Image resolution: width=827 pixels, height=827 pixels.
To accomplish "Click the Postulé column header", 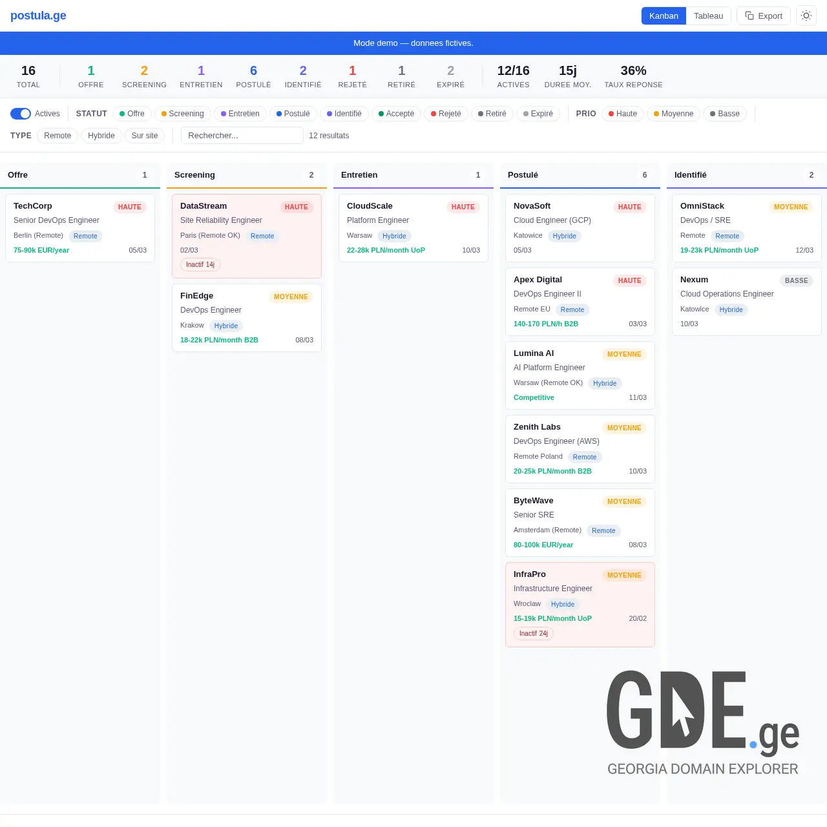I will tap(580, 175).
